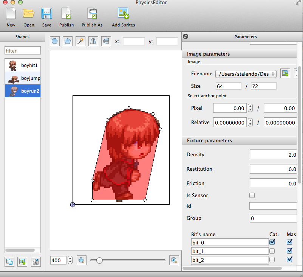Open the Filename path dropdown
Screen dimensions: 303x277
tap(246, 74)
